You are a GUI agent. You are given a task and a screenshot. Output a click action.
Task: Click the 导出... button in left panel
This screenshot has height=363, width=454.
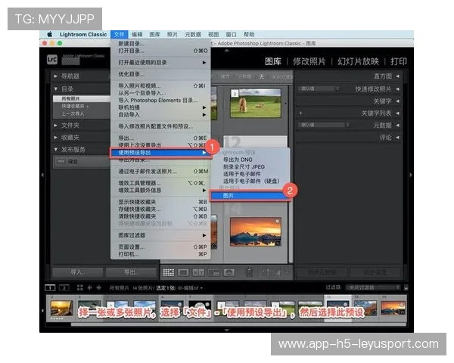click(x=131, y=272)
